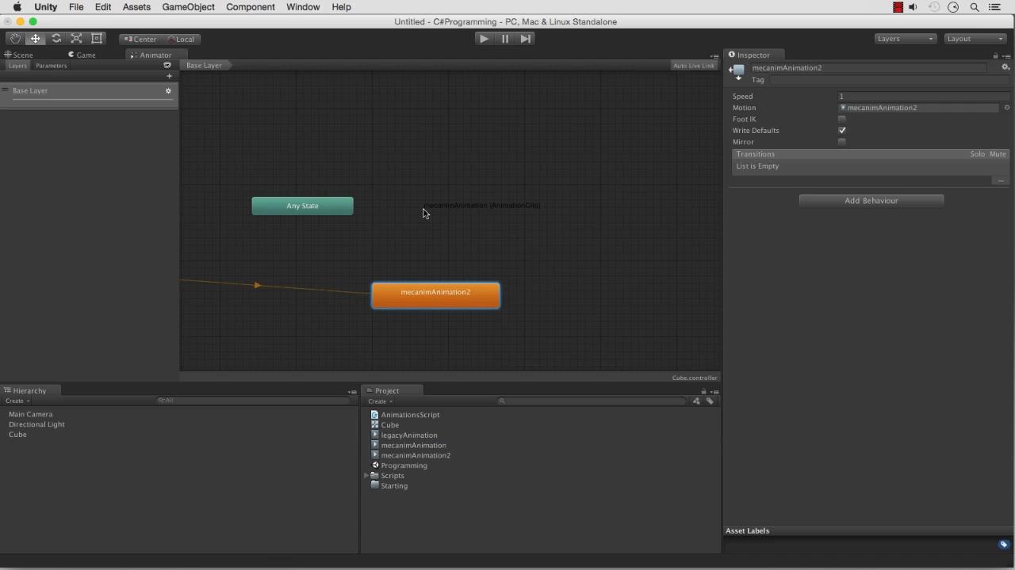Viewport: 1015px width, 570px height.
Task: Open the GameObject menu
Action: [188, 7]
